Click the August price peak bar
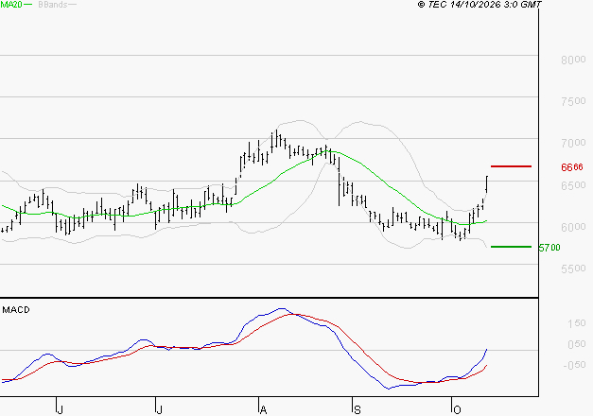593x416 pixels. pyautogui.click(x=276, y=138)
